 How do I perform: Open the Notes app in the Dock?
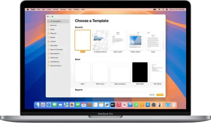pyautogui.click(x=101, y=105)
